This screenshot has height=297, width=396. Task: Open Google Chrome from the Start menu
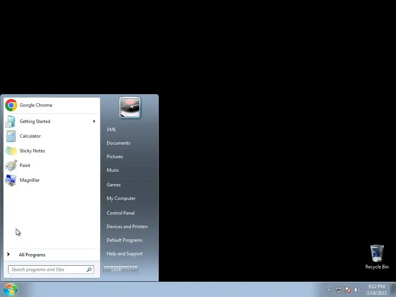(51, 105)
